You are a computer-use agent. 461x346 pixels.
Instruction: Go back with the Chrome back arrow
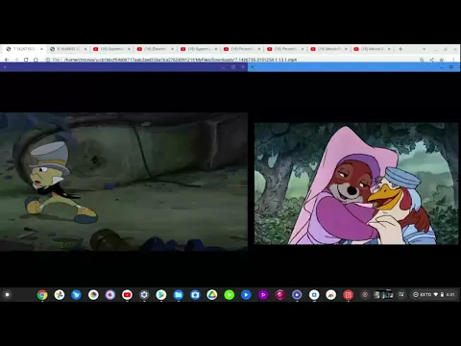[7, 60]
